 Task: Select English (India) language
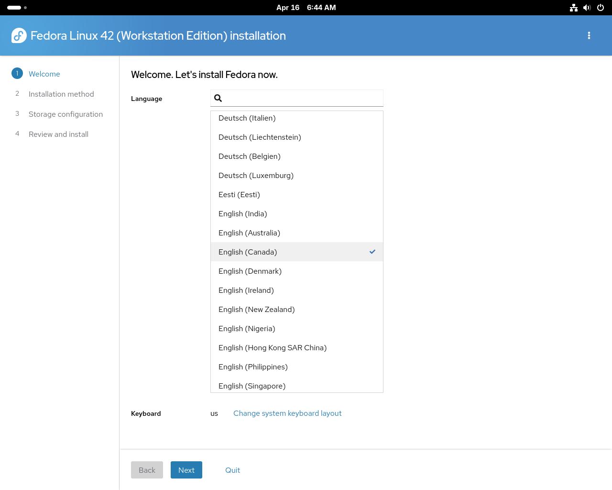tap(297, 213)
